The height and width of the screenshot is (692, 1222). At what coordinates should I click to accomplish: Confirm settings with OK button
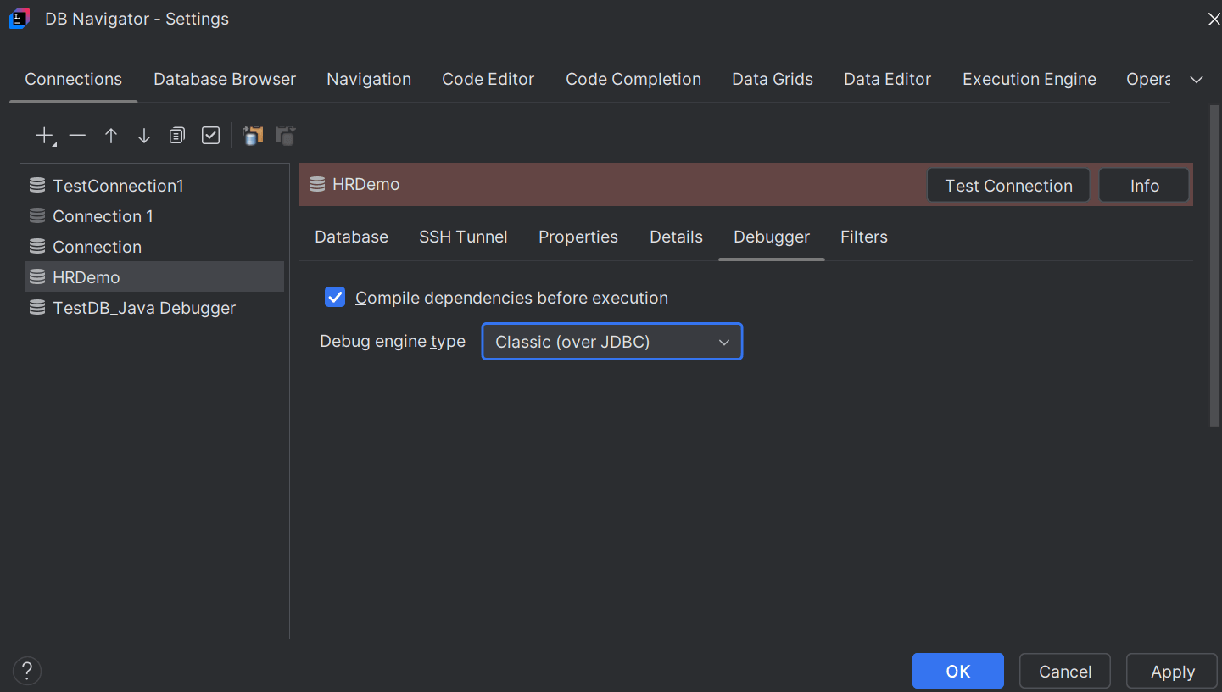(958, 672)
